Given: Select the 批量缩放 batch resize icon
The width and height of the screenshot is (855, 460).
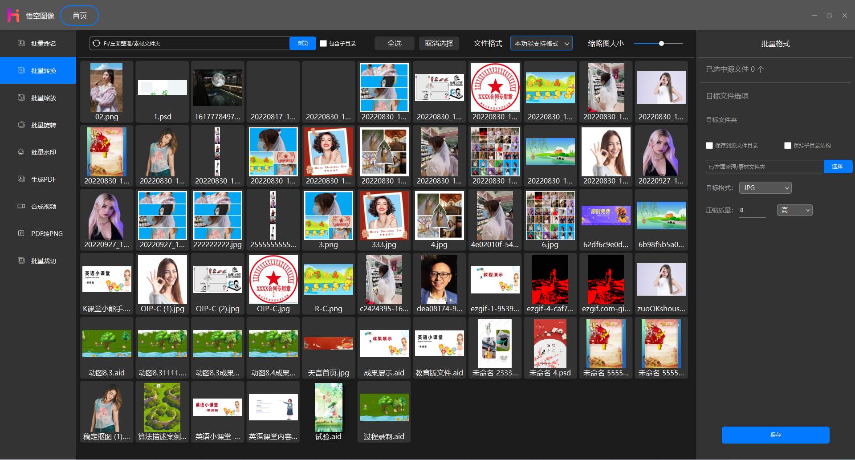Looking at the screenshot, I should point(21,98).
